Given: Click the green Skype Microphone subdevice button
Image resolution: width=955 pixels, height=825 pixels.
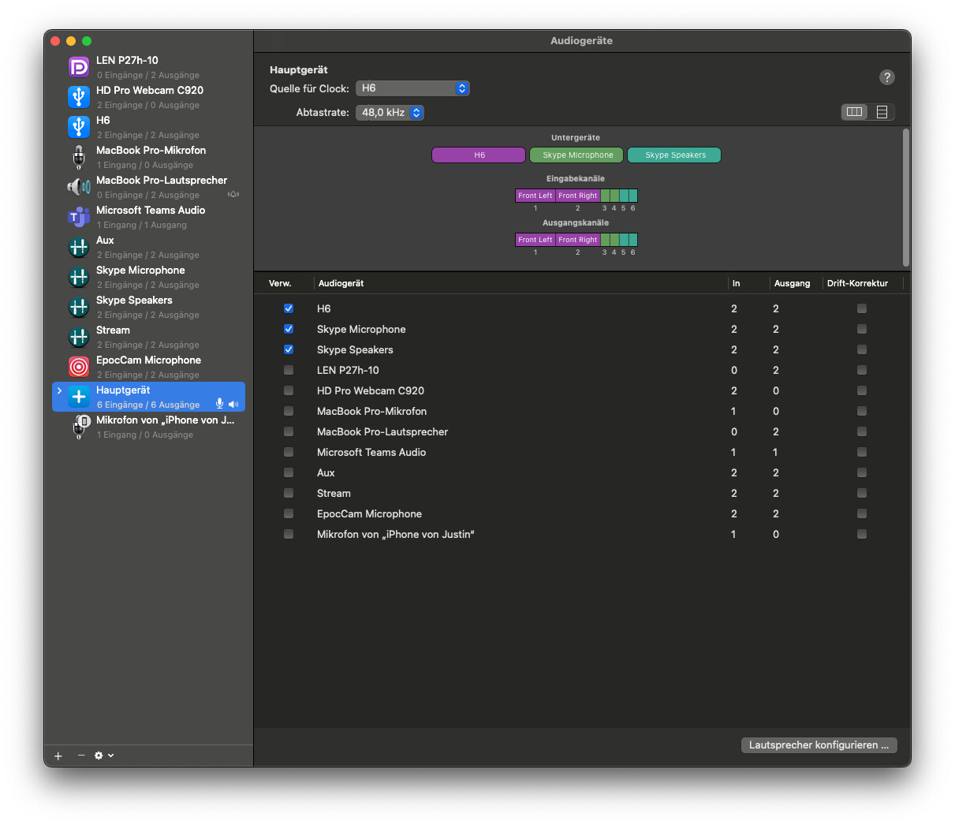Looking at the screenshot, I should pos(576,155).
